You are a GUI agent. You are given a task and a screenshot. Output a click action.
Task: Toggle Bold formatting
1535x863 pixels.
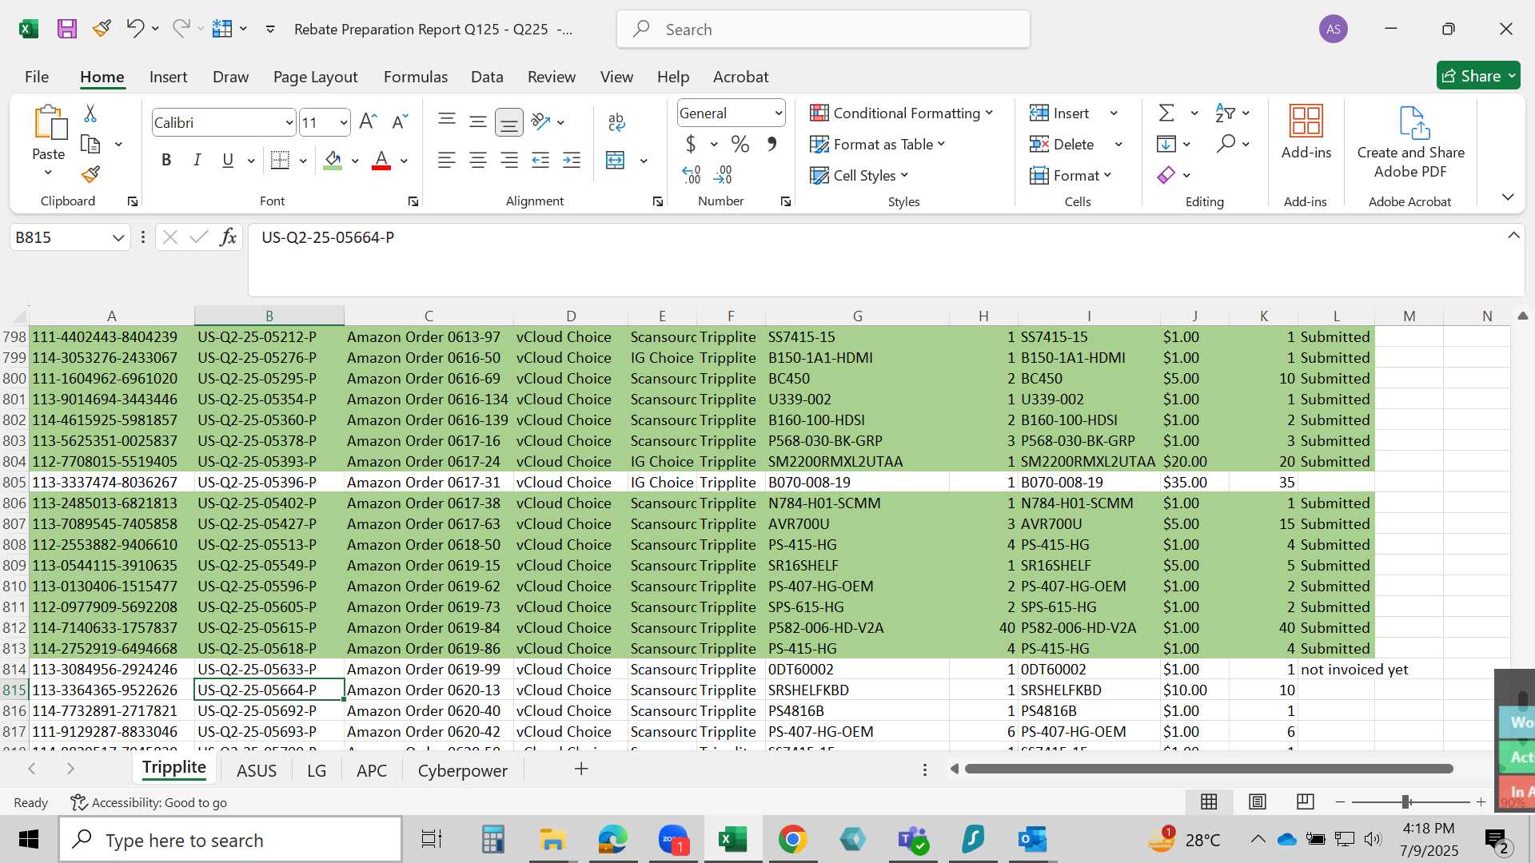(x=166, y=161)
